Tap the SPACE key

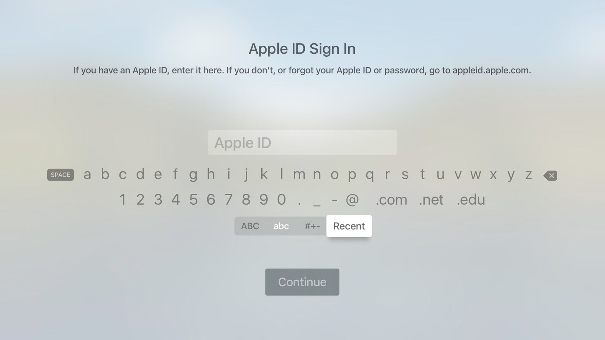60,175
